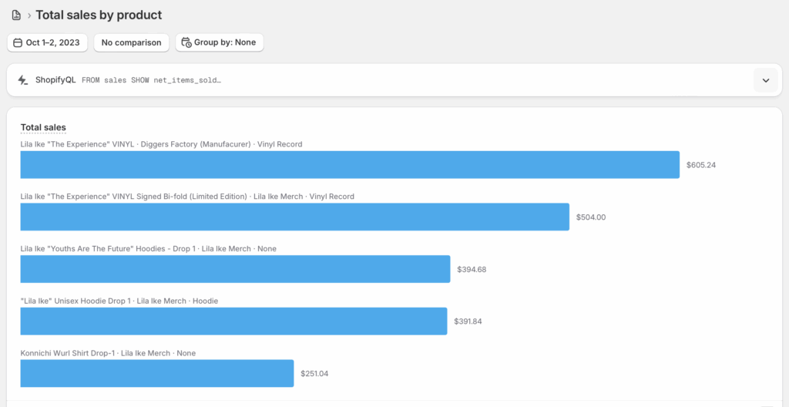The height and width of the screenshot is (407, 789).
Task: Click the Youths Are The Future Hoodies bar
Action: [x=235, y=269]
